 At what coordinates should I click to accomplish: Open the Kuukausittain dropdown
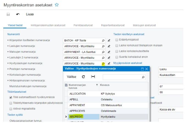coord(171,75)
